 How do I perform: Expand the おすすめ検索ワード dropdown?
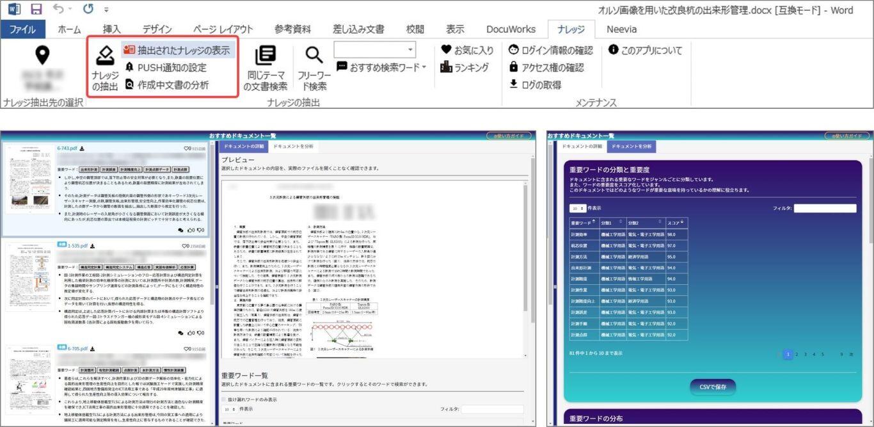point(424,67)
